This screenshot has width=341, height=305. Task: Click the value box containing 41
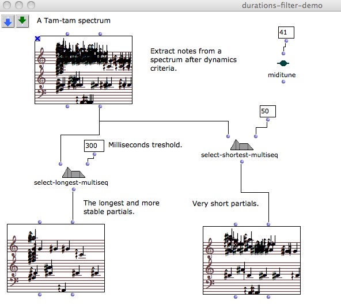coord(286,33)
